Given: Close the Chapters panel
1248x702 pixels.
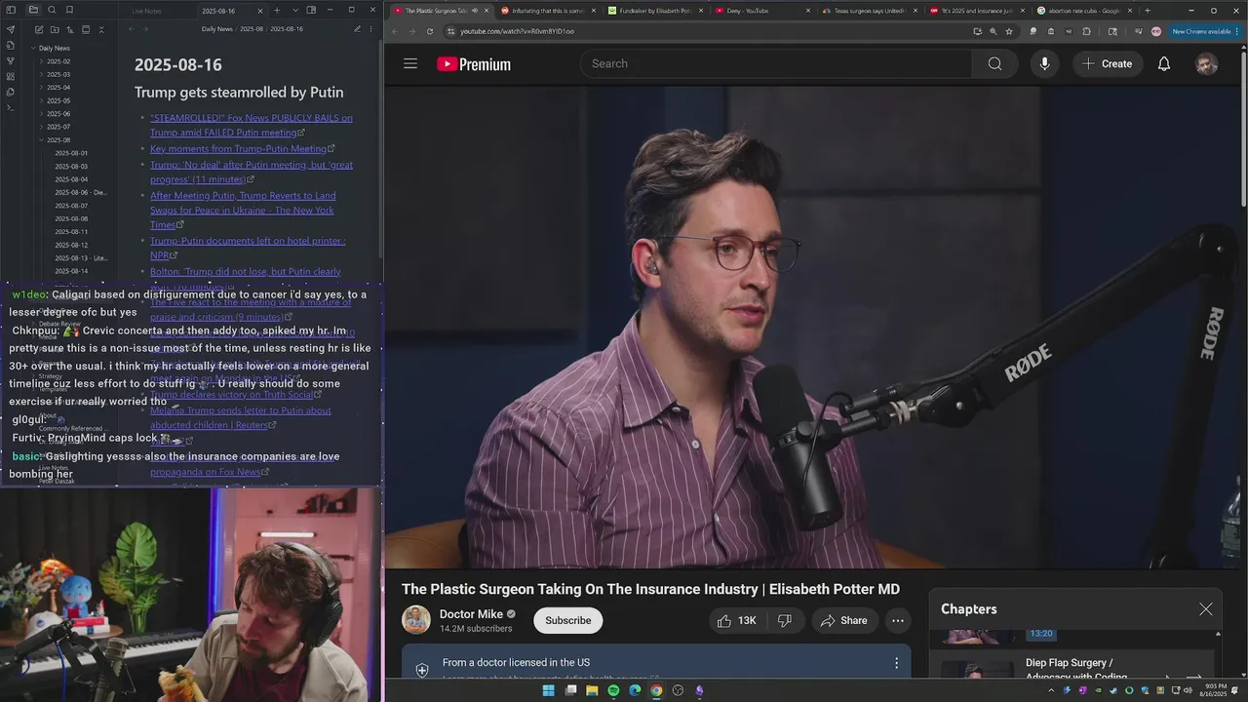Looking at the screenshot, I should point(1206,609).
